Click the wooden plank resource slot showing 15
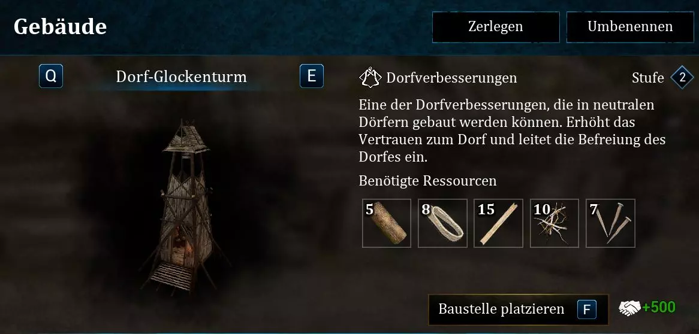 pos(498,223)
